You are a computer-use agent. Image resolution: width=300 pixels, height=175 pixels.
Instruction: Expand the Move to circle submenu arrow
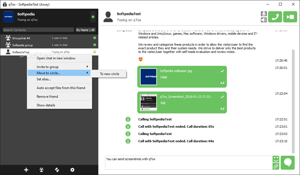[x=87, y=73]
